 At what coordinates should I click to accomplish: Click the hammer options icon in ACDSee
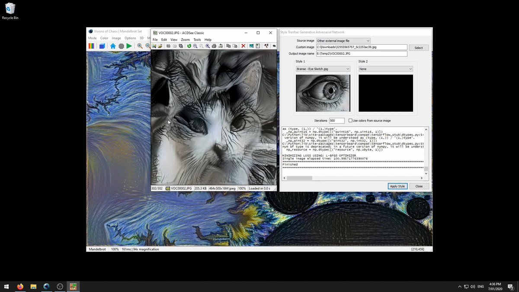(266, 46)
